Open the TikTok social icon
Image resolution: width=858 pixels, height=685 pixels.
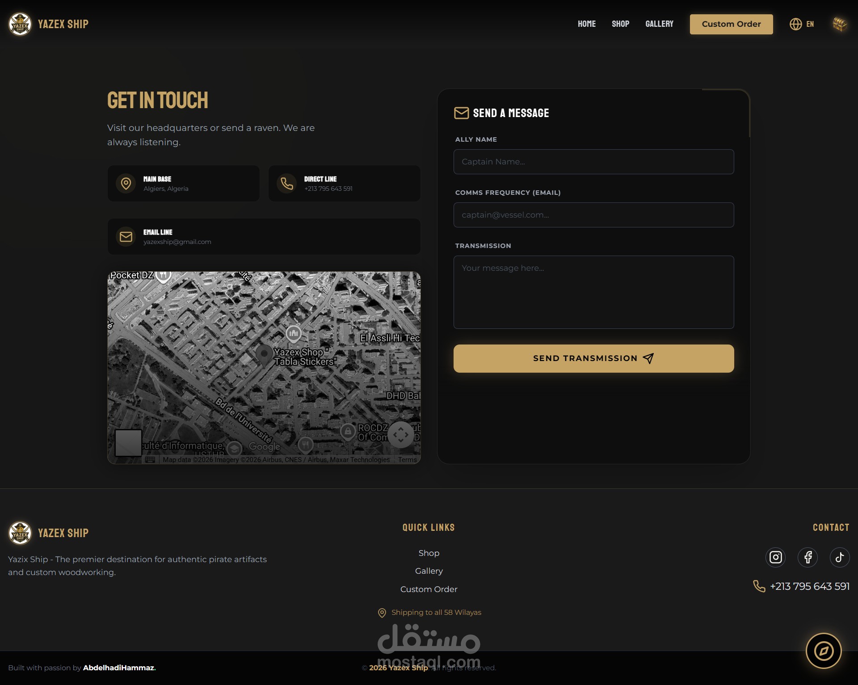tap(840, 557)
